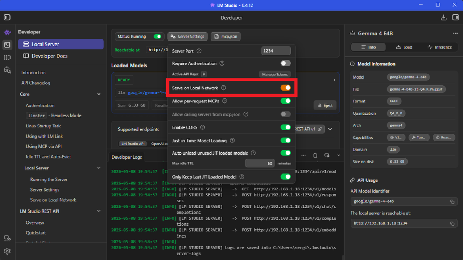
Task: Open the Developer terminal icon in sidebar
Action: pyautogui.click(x=7, y=45)
